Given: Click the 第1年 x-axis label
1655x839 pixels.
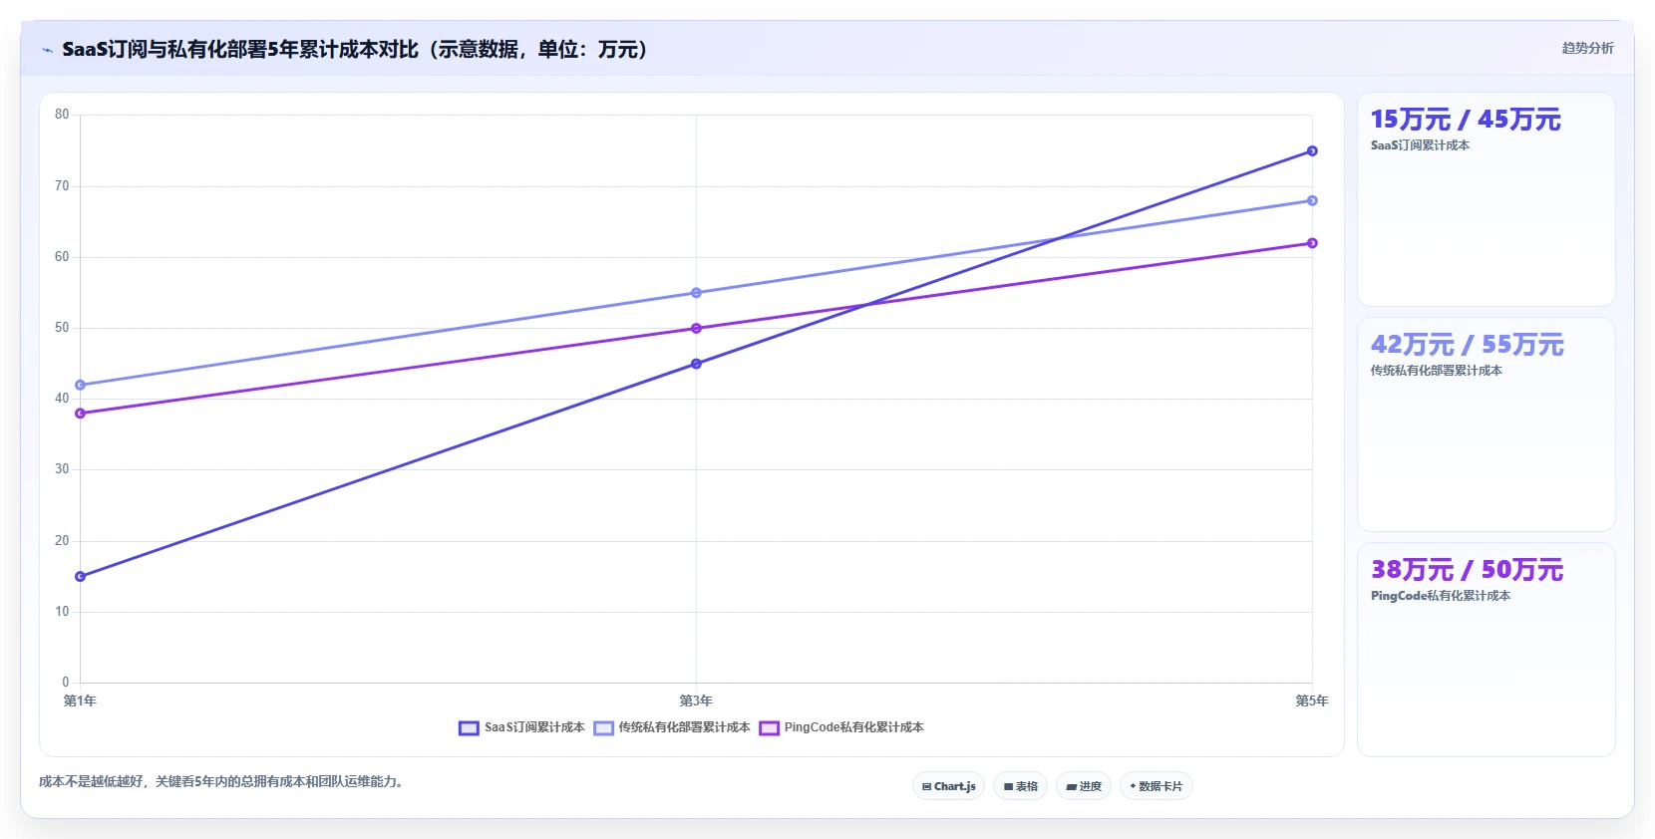Looking at the screenshot, I should pyautogui.click(x=80, y=700).
